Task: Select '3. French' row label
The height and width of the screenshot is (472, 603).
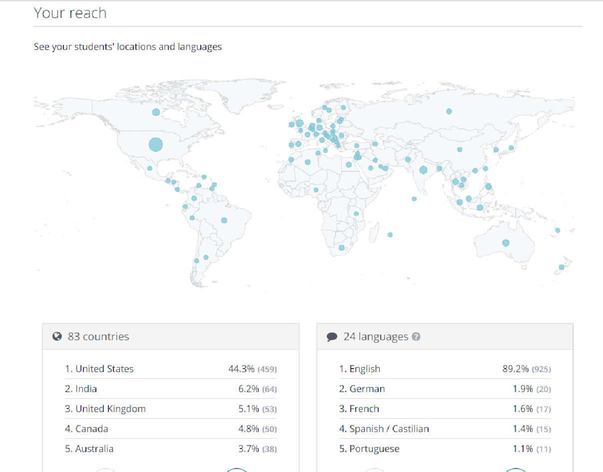Action: tap(359, 409)
